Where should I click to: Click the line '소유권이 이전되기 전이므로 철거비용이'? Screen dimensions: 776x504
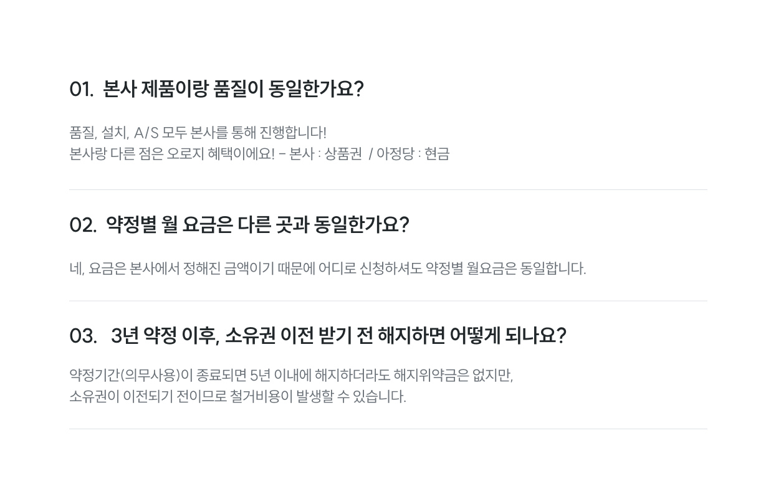point(237,397)
